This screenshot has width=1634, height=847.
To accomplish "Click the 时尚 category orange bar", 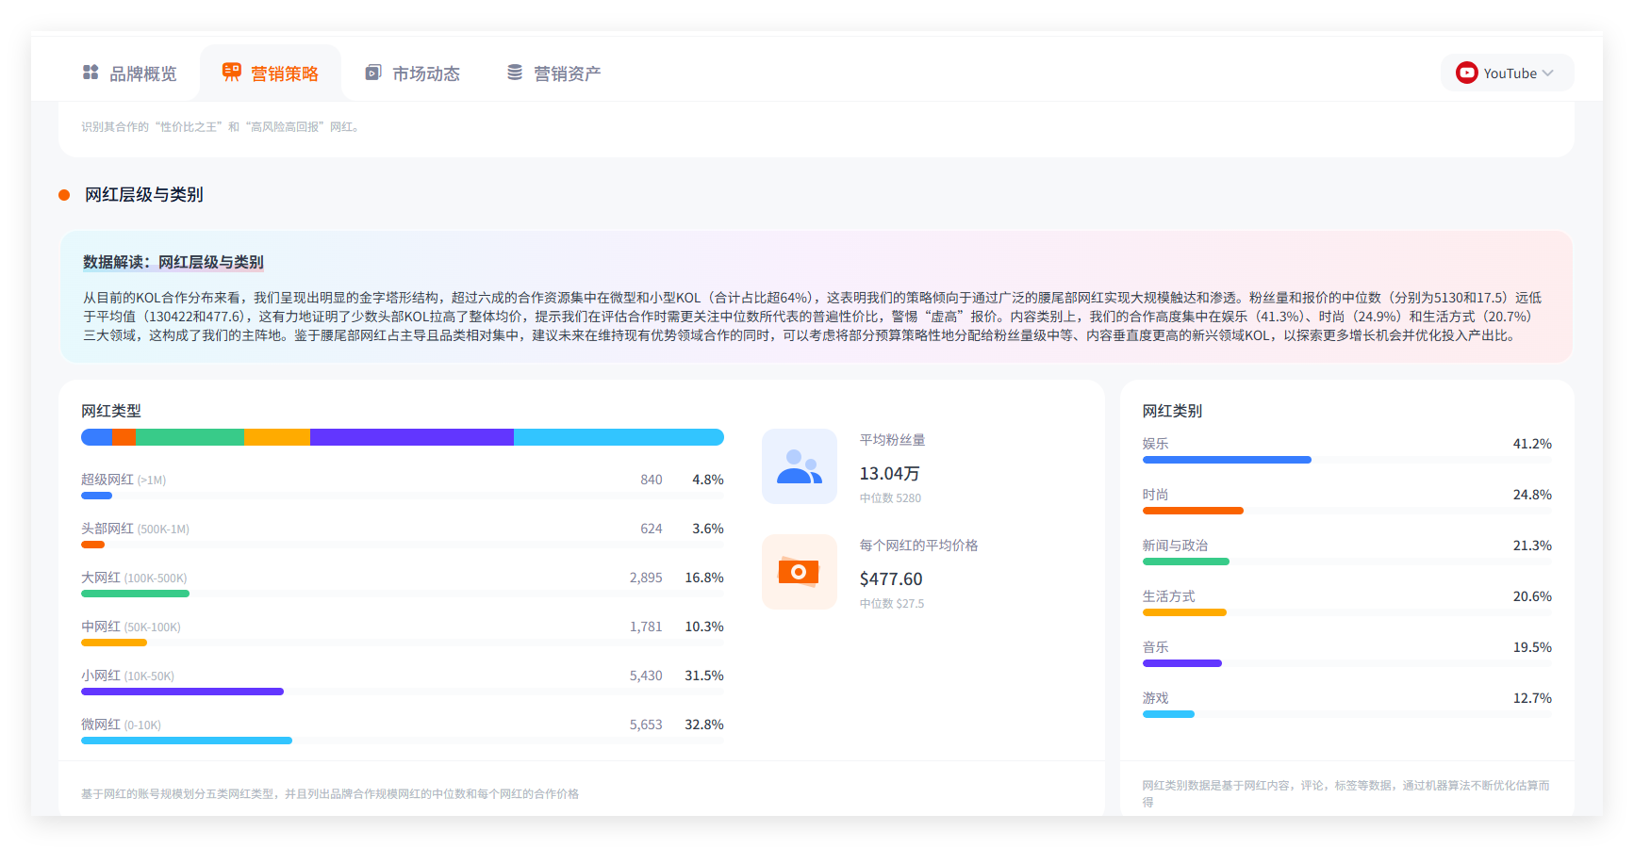I will 1193,511.
